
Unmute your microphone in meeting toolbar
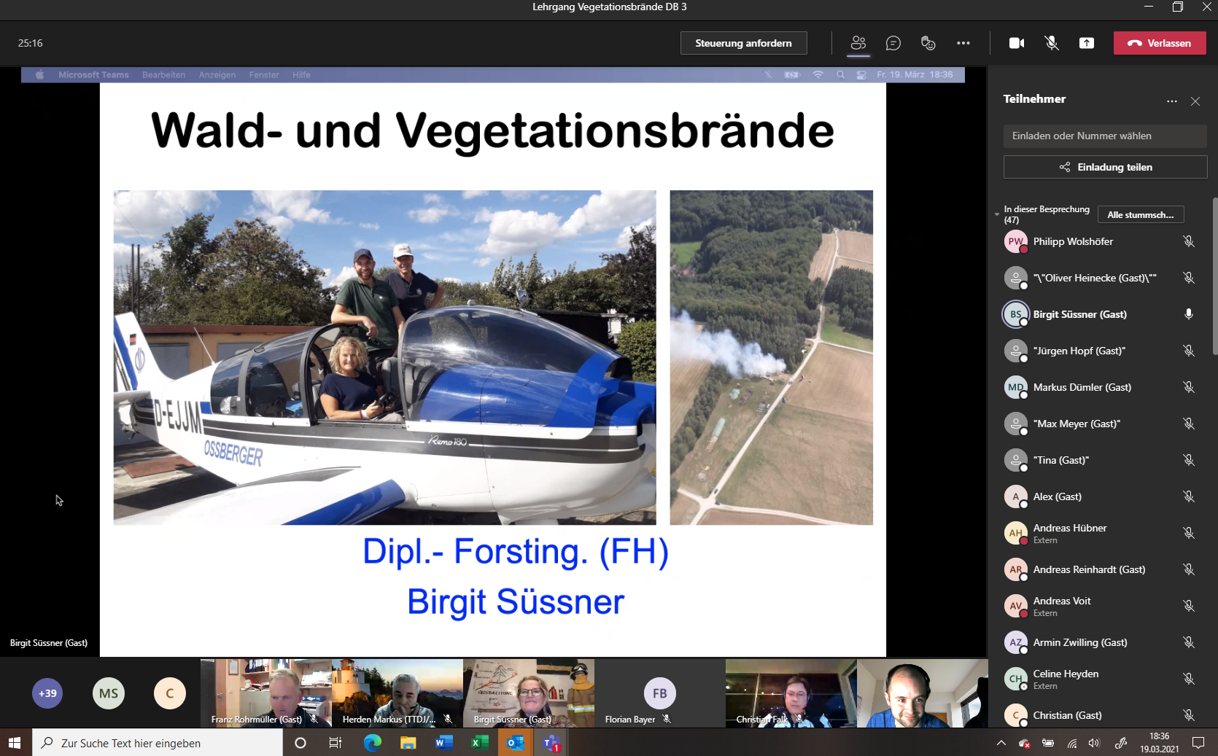click(x=1052, y=43)
